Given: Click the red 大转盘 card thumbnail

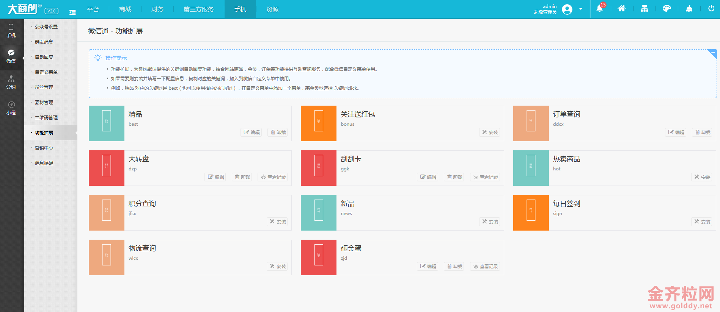Looking at the screenshot, I should click(107, 168).
